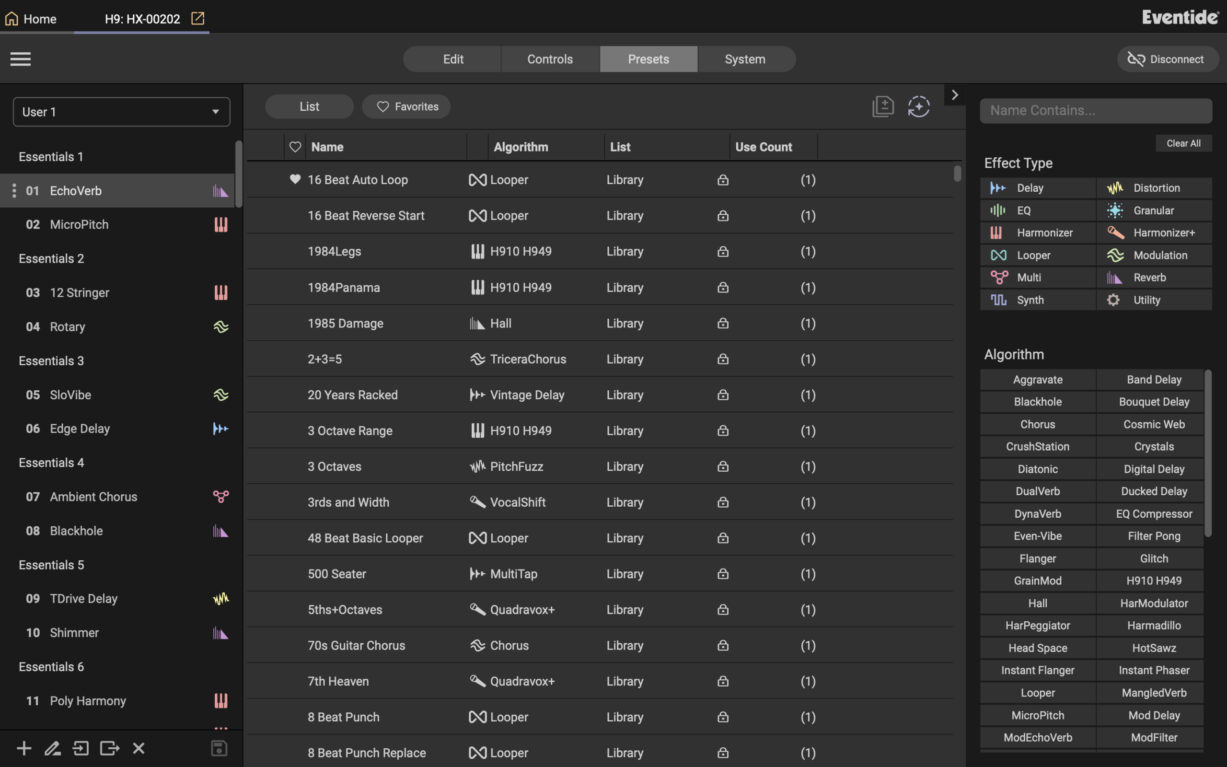1227x767 pixels.
Task: Click the export list icon
Action: coord(109,748)
